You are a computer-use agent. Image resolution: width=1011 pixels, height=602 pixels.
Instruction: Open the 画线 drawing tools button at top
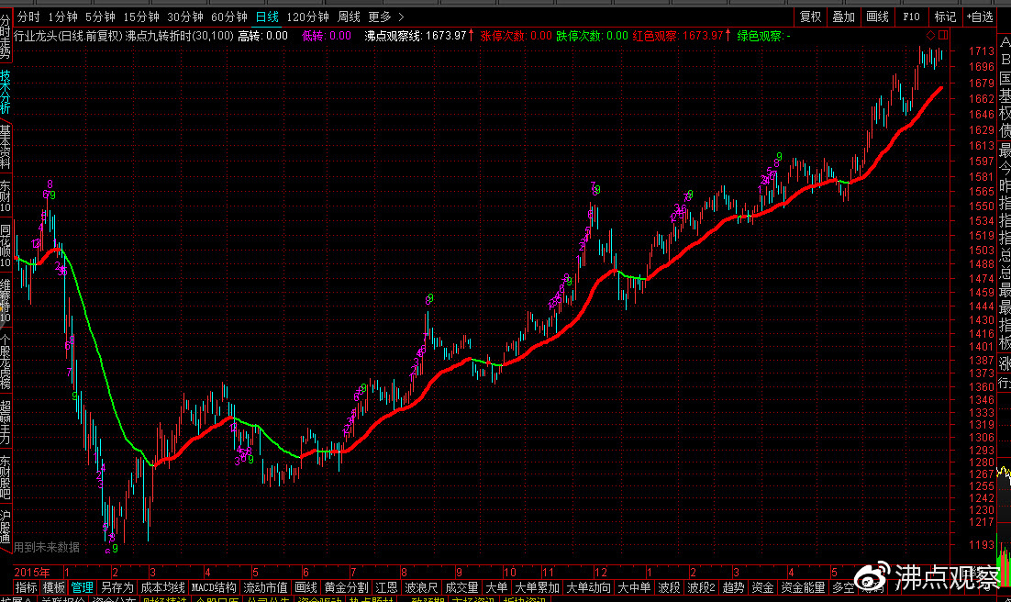(878, 17)
